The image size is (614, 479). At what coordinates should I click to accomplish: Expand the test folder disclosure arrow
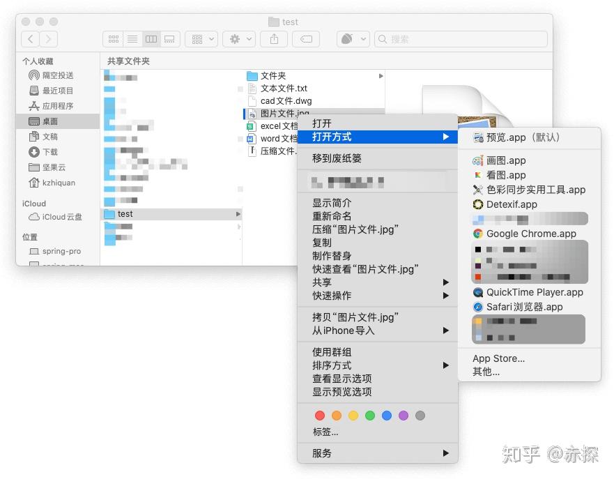(239, 214)
